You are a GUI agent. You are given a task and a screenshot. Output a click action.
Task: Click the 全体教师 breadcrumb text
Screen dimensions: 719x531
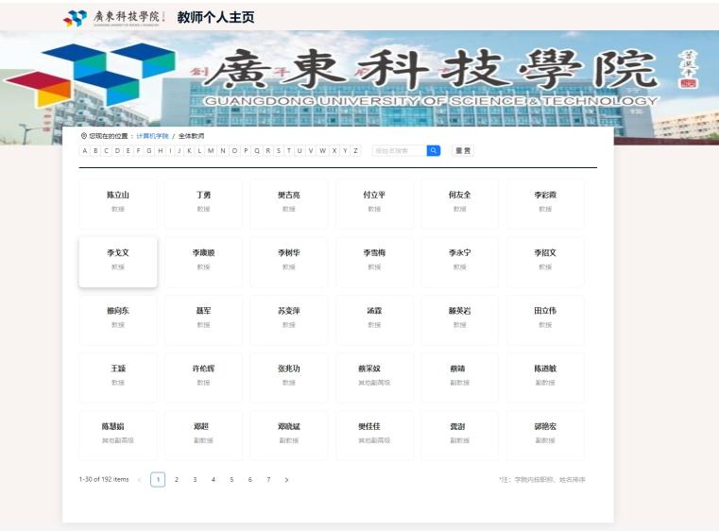tap(191, 136)
